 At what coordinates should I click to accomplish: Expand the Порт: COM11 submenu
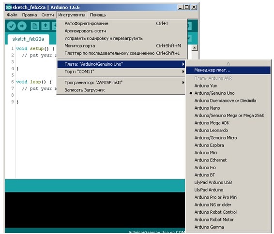[x=122, y=72]
